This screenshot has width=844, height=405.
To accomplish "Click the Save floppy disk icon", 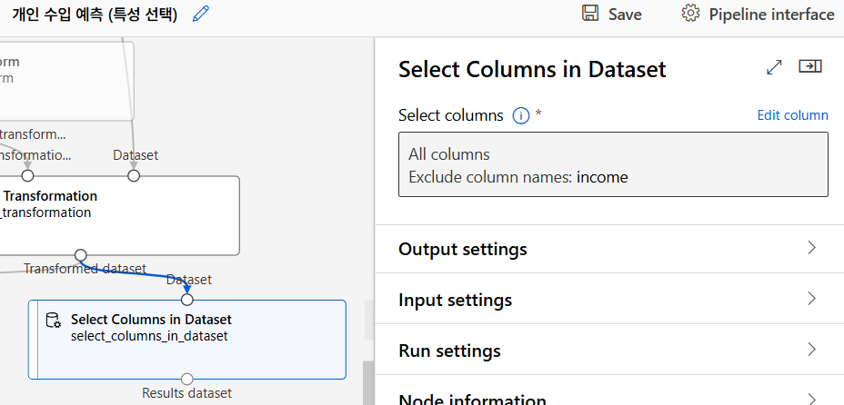I will point(590,14).
